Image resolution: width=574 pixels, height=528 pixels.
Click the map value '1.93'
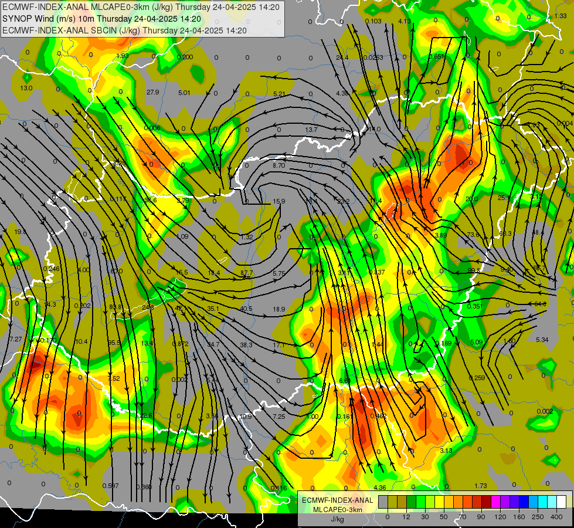coord(123,56)
